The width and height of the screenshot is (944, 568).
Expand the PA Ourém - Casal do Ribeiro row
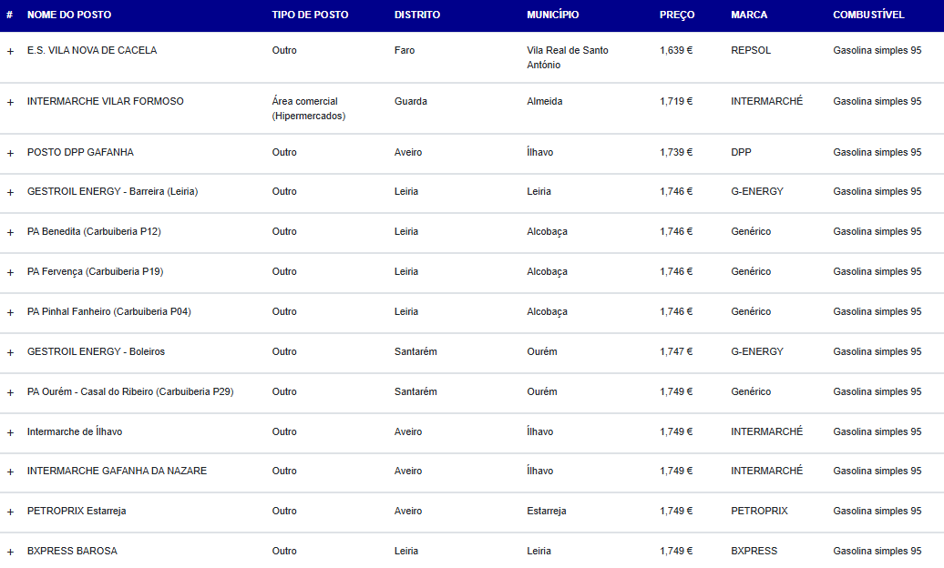point(10,393)
